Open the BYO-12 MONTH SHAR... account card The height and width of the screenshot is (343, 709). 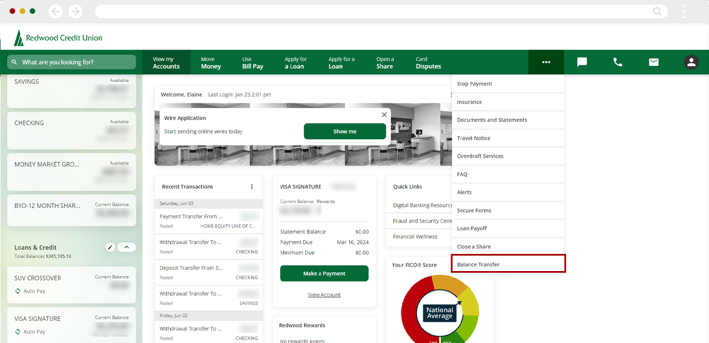71,210
